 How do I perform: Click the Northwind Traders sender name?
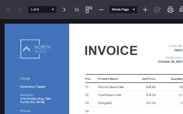[x=33, y=87]
